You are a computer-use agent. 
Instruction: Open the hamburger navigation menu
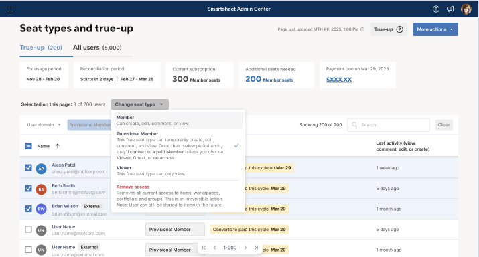(11, 9)
